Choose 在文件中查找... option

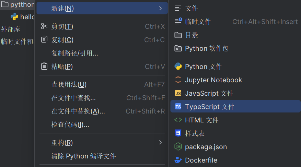(x=73, y=98)
